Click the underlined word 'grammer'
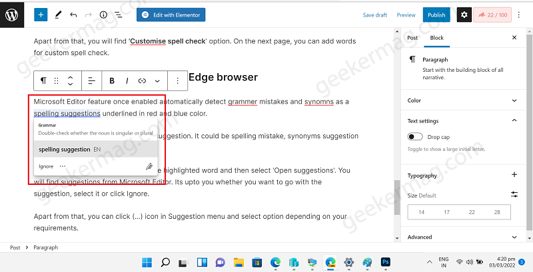Image resolution: width=533 pixels, height=272 pixels. 243,101
